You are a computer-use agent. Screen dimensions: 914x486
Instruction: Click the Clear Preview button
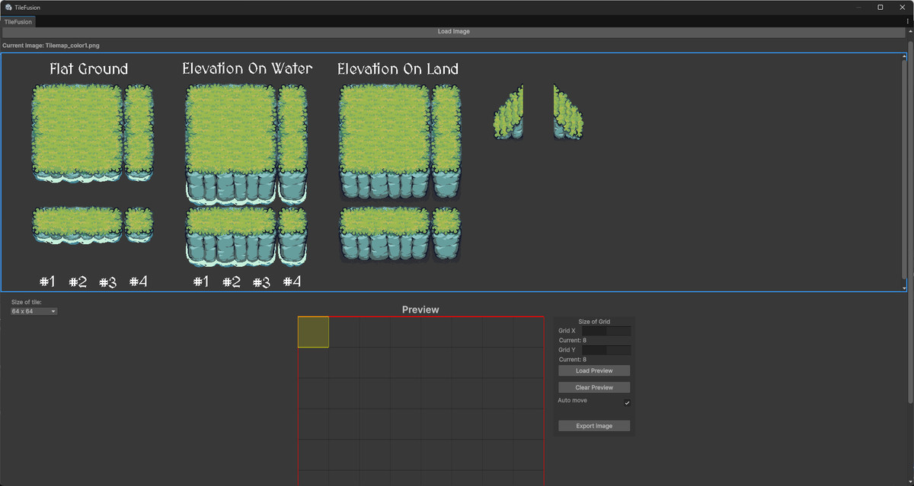pos(594,387)
